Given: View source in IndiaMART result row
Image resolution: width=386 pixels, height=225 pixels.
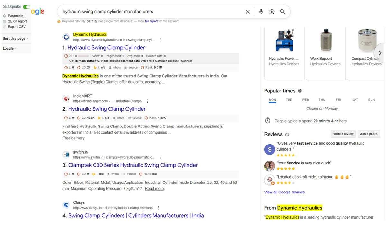Looking at the screenshot, I should pos(135,118).
